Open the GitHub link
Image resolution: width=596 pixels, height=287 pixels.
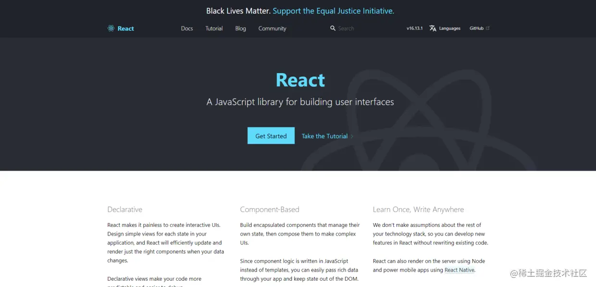click(477, 28)
